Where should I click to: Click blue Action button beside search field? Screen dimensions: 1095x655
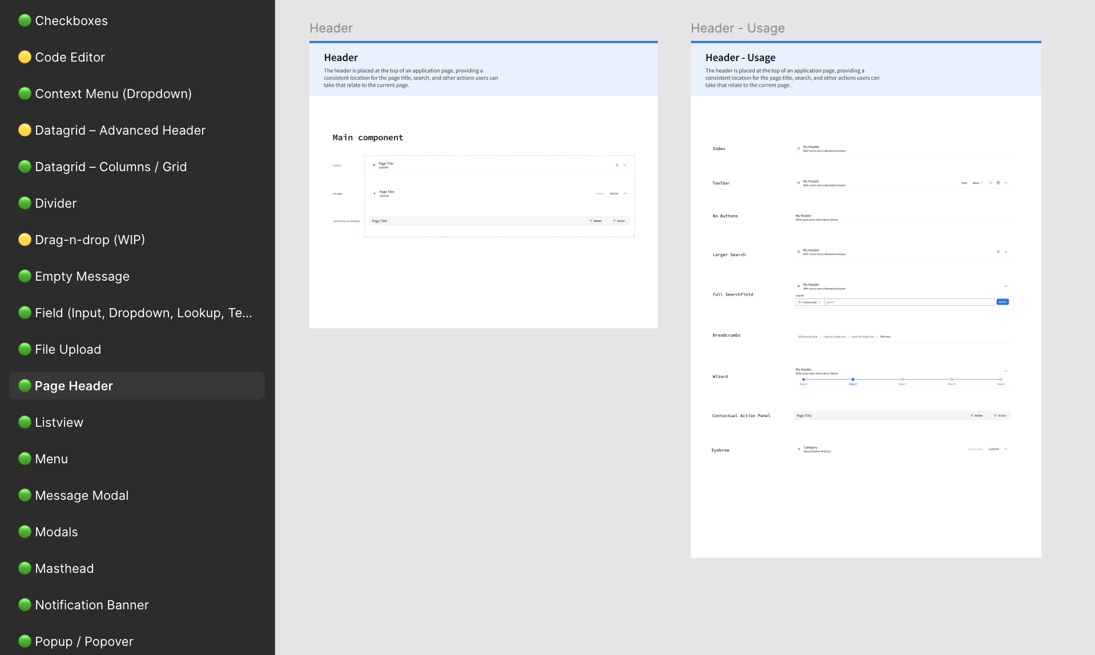(1003, 302)
